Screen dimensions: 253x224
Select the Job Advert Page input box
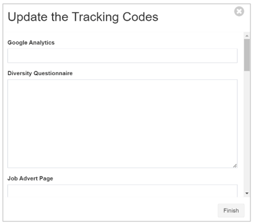pos(122,191)
